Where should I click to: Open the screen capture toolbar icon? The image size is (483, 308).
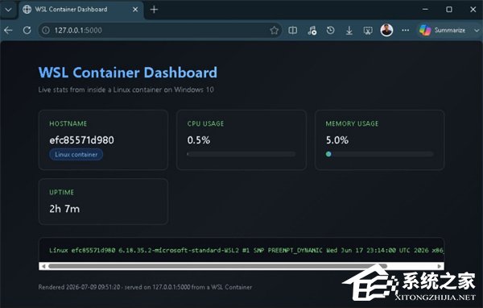(368, 31)
